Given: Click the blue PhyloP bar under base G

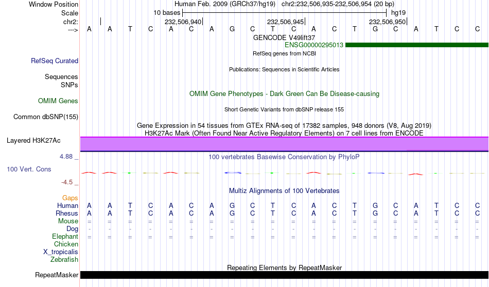Looking at the screenshot, I should [x=233, y=173].
